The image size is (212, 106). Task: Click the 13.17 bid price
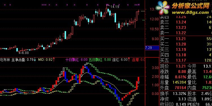pos(181,60)
